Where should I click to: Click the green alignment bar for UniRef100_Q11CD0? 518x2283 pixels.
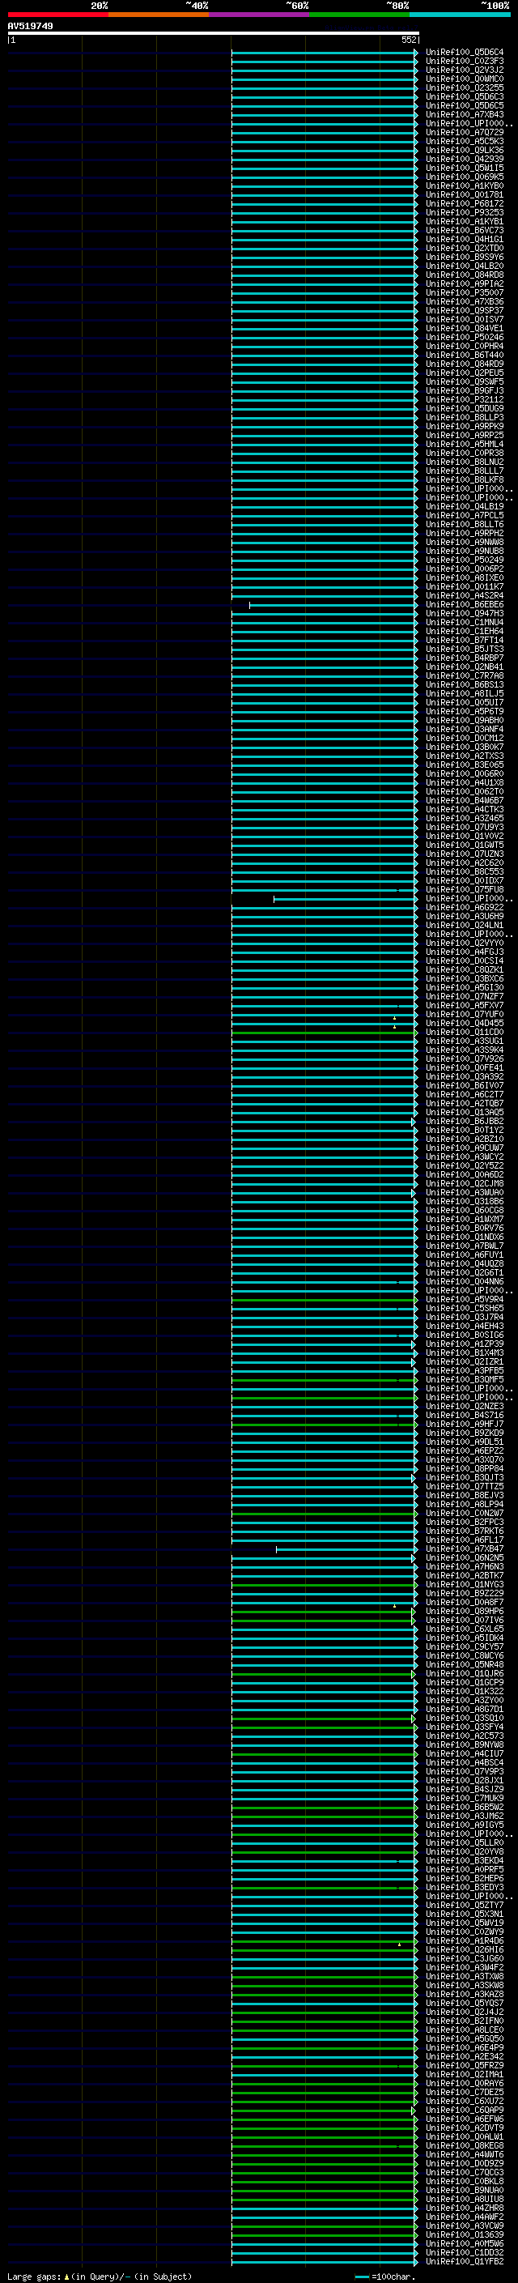[325, 1033]
